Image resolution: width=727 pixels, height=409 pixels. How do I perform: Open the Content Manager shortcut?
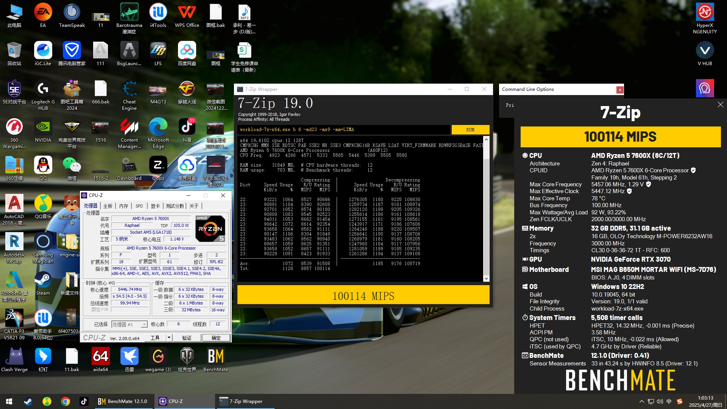(129, 133)
